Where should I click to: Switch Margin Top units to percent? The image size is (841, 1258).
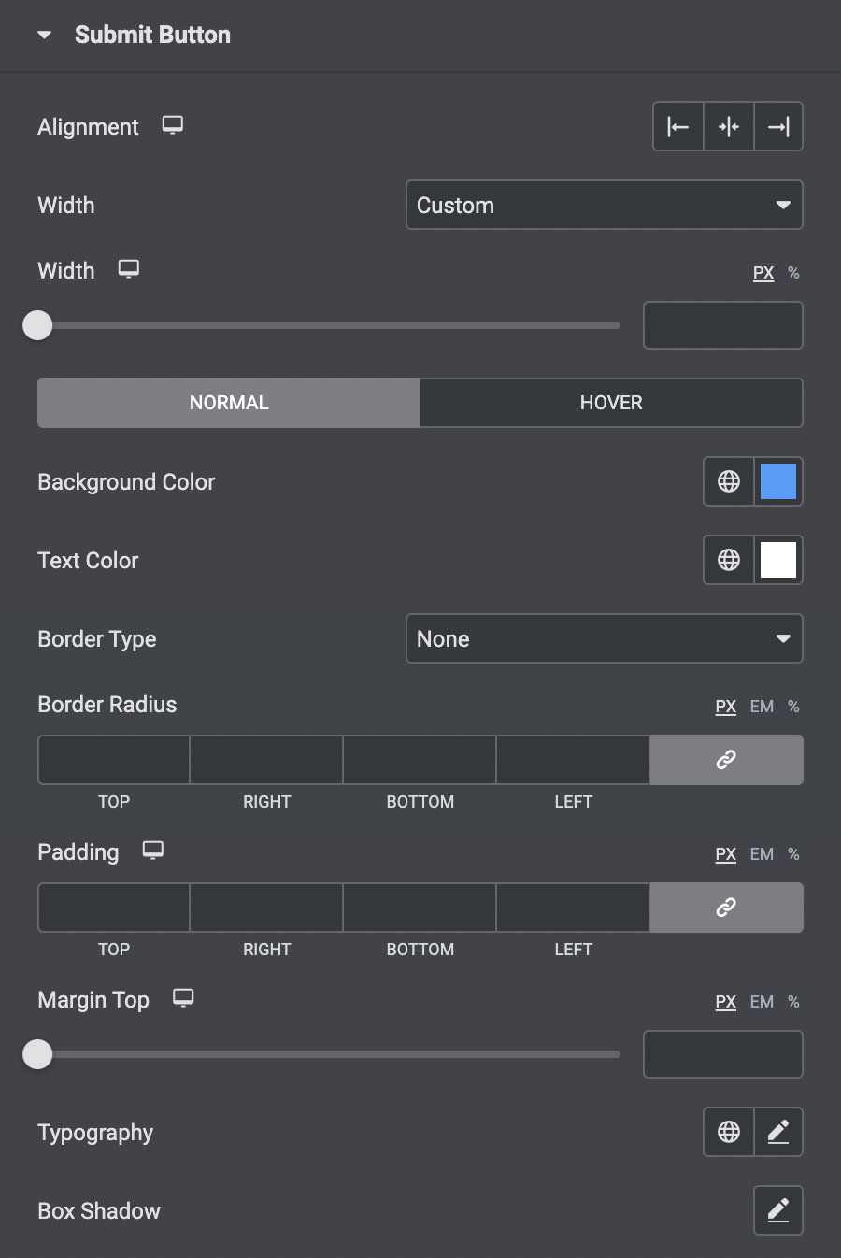click(x=793, y=1002)
